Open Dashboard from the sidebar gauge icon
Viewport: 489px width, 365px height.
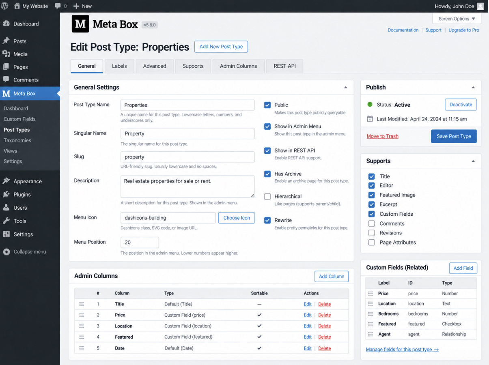(x=6, y=24)
